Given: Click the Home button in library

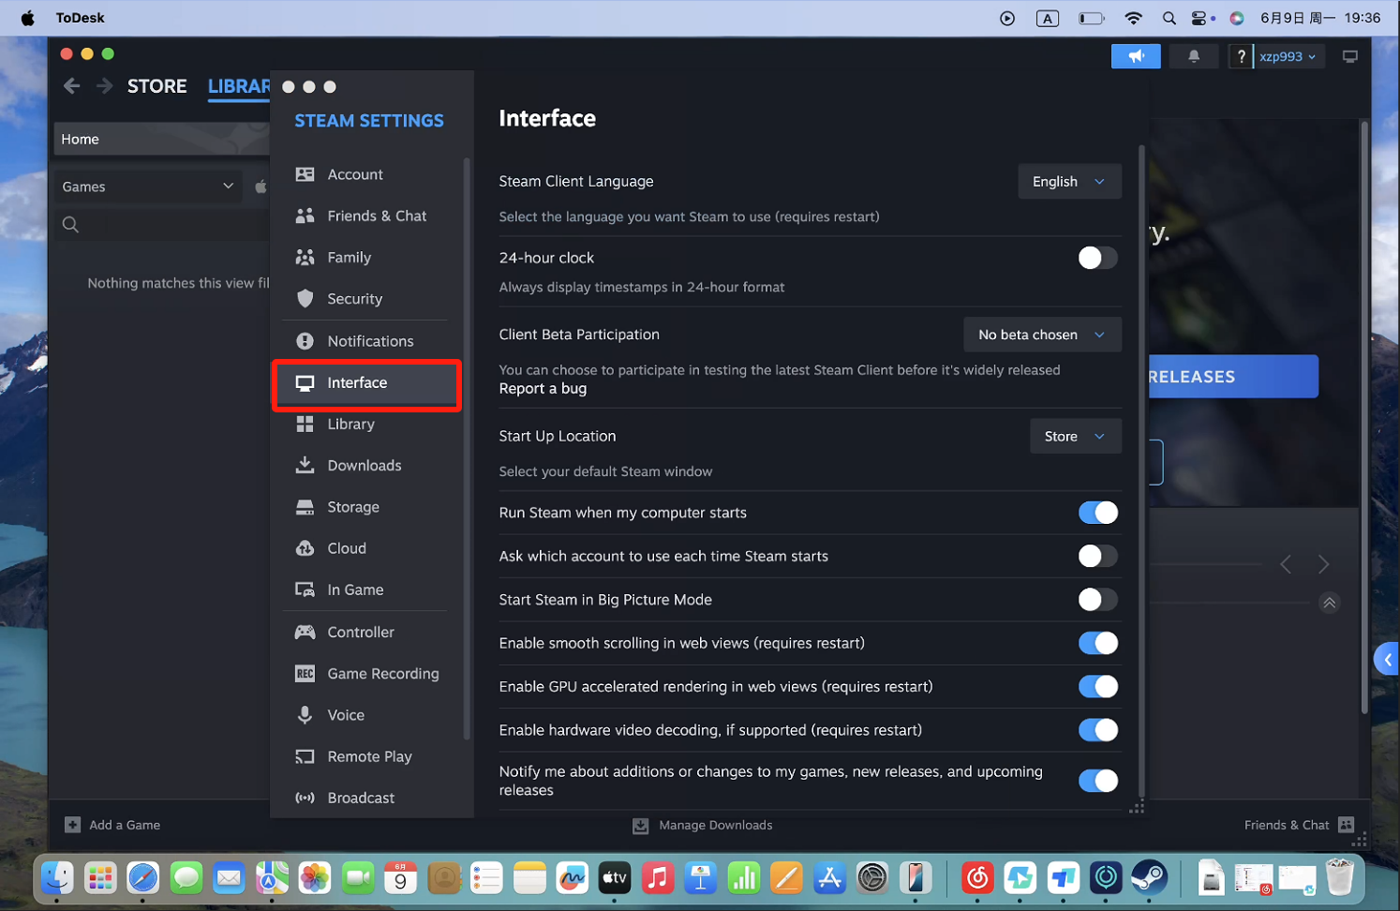Looking at the screenshot, I should point(161,139).
